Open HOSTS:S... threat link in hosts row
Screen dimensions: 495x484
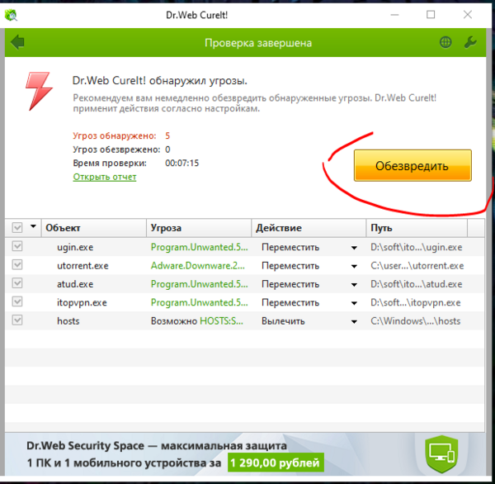tap(222, 321)
